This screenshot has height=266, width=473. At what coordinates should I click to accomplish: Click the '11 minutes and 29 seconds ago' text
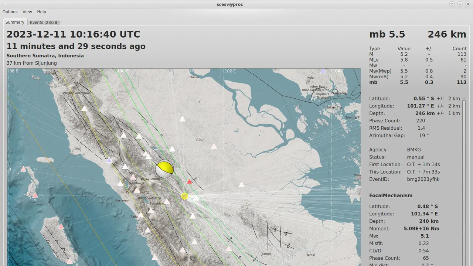pos(76,47)
